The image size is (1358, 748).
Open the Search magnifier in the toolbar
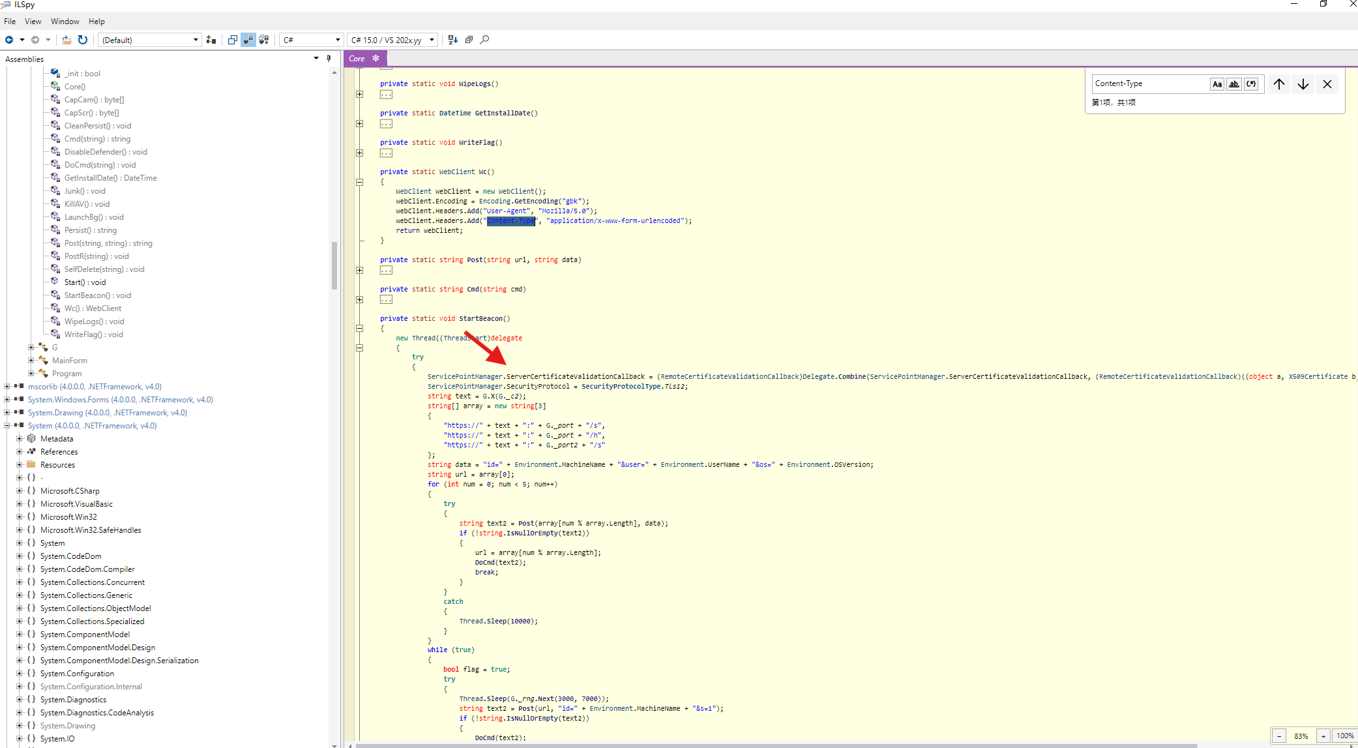click(484, 40)
